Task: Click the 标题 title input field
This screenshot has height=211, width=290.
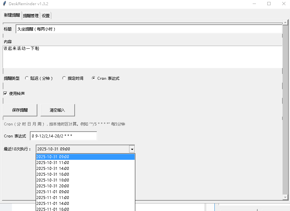Action: [x=149, y=29]
